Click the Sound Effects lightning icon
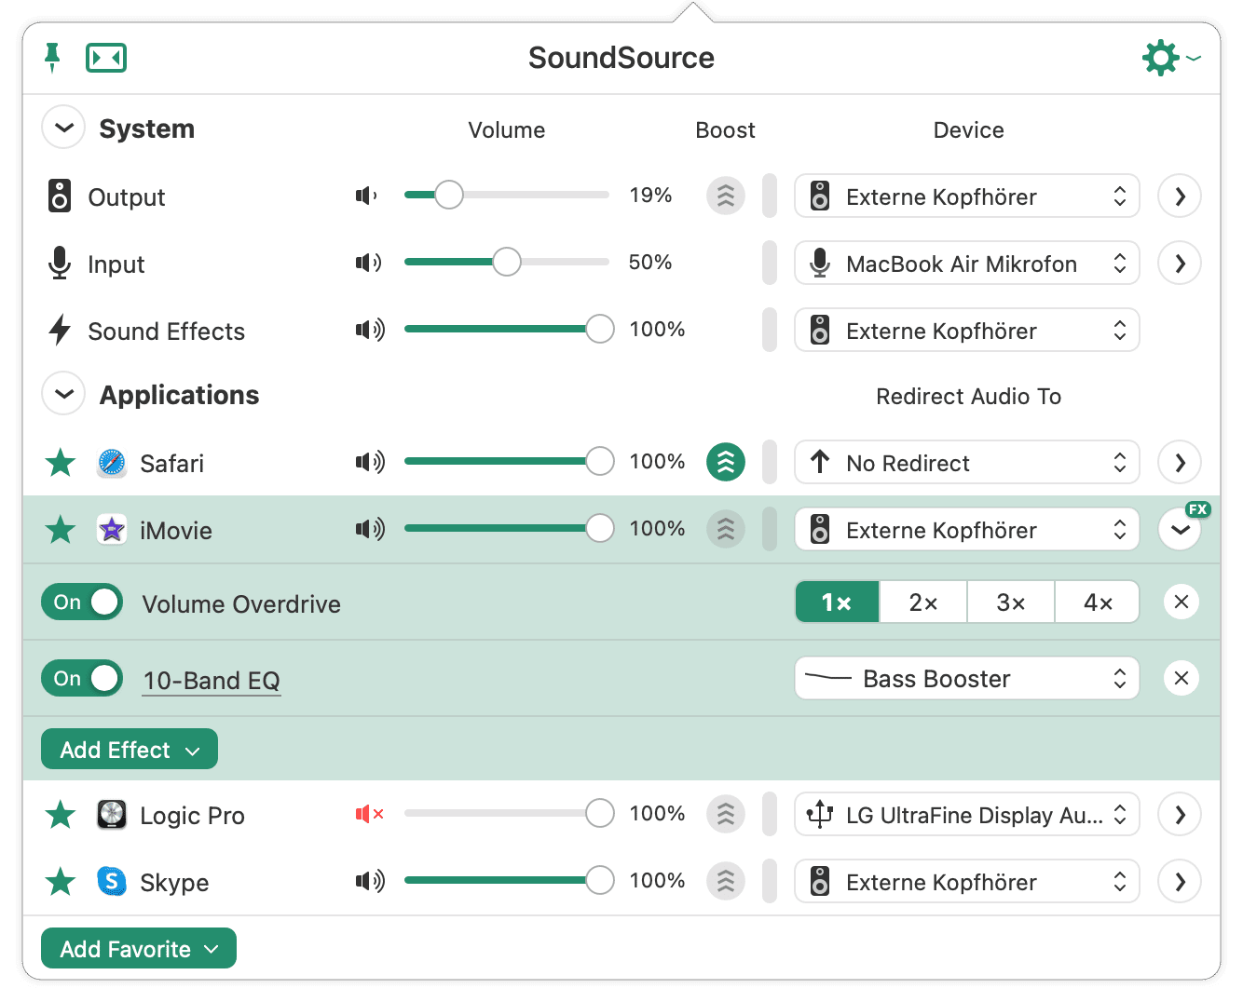 60,331
